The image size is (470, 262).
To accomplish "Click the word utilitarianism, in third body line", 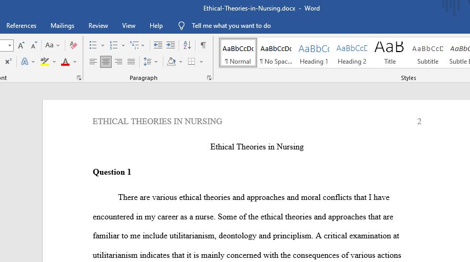I will pyautogui.click(x=192, y=236).
